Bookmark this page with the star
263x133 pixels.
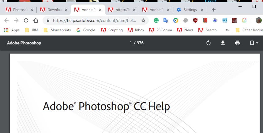(x=143, y=20)
